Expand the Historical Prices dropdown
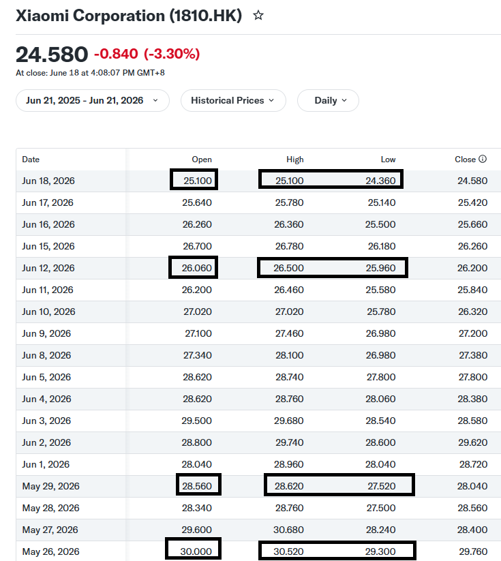Screen dimensions: 501x561 click(x=233, y=100)
